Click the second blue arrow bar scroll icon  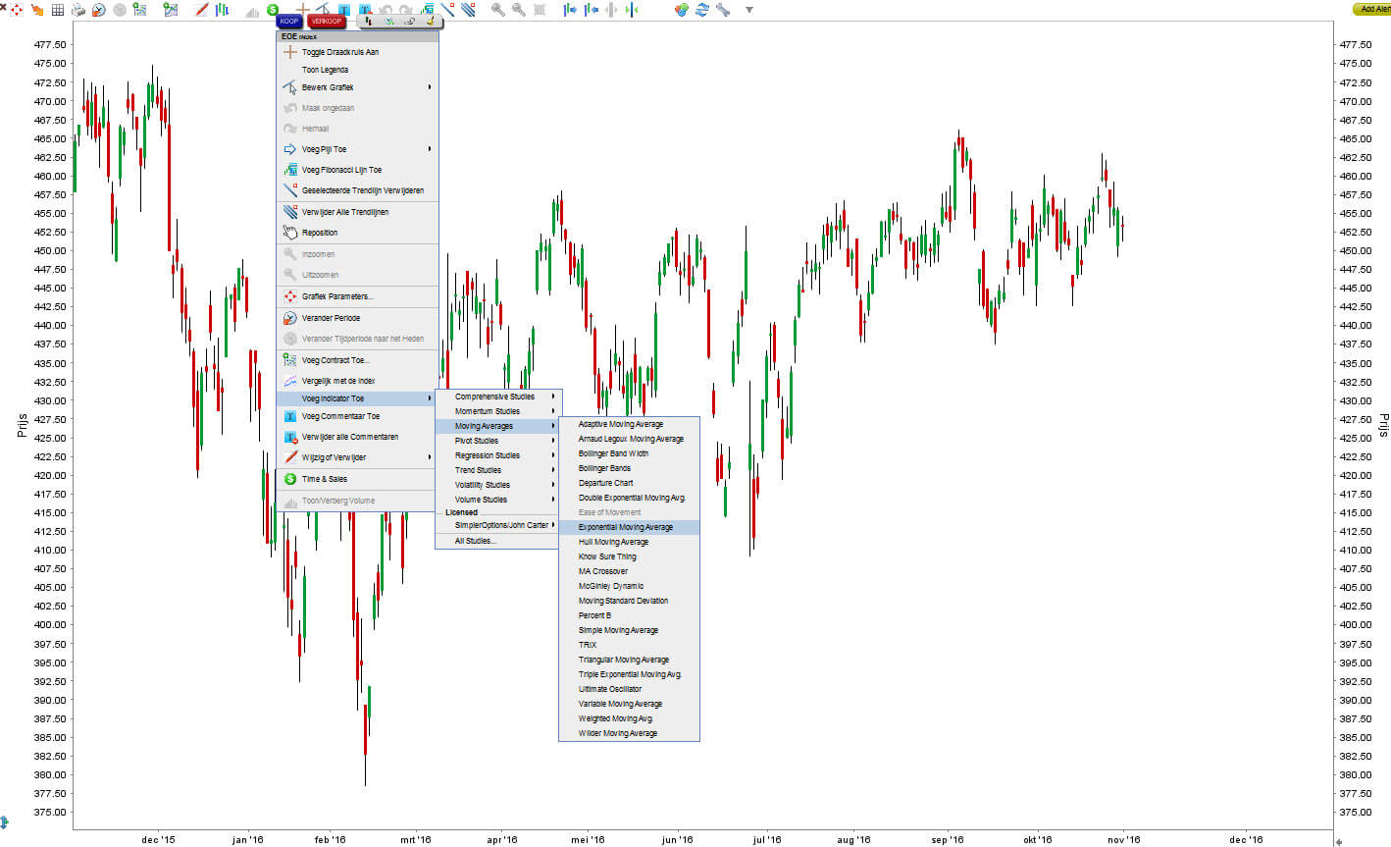click(x=592, y=10)
